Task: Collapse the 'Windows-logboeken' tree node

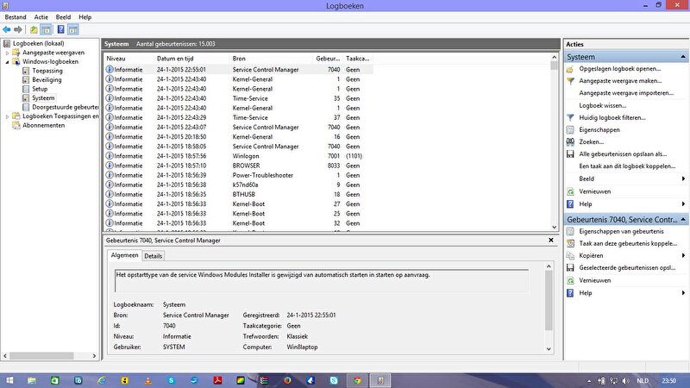Action: click(x=7, y=61)
